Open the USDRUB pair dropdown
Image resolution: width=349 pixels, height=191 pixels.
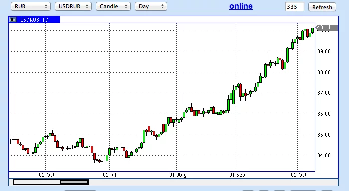click(73, 6)
